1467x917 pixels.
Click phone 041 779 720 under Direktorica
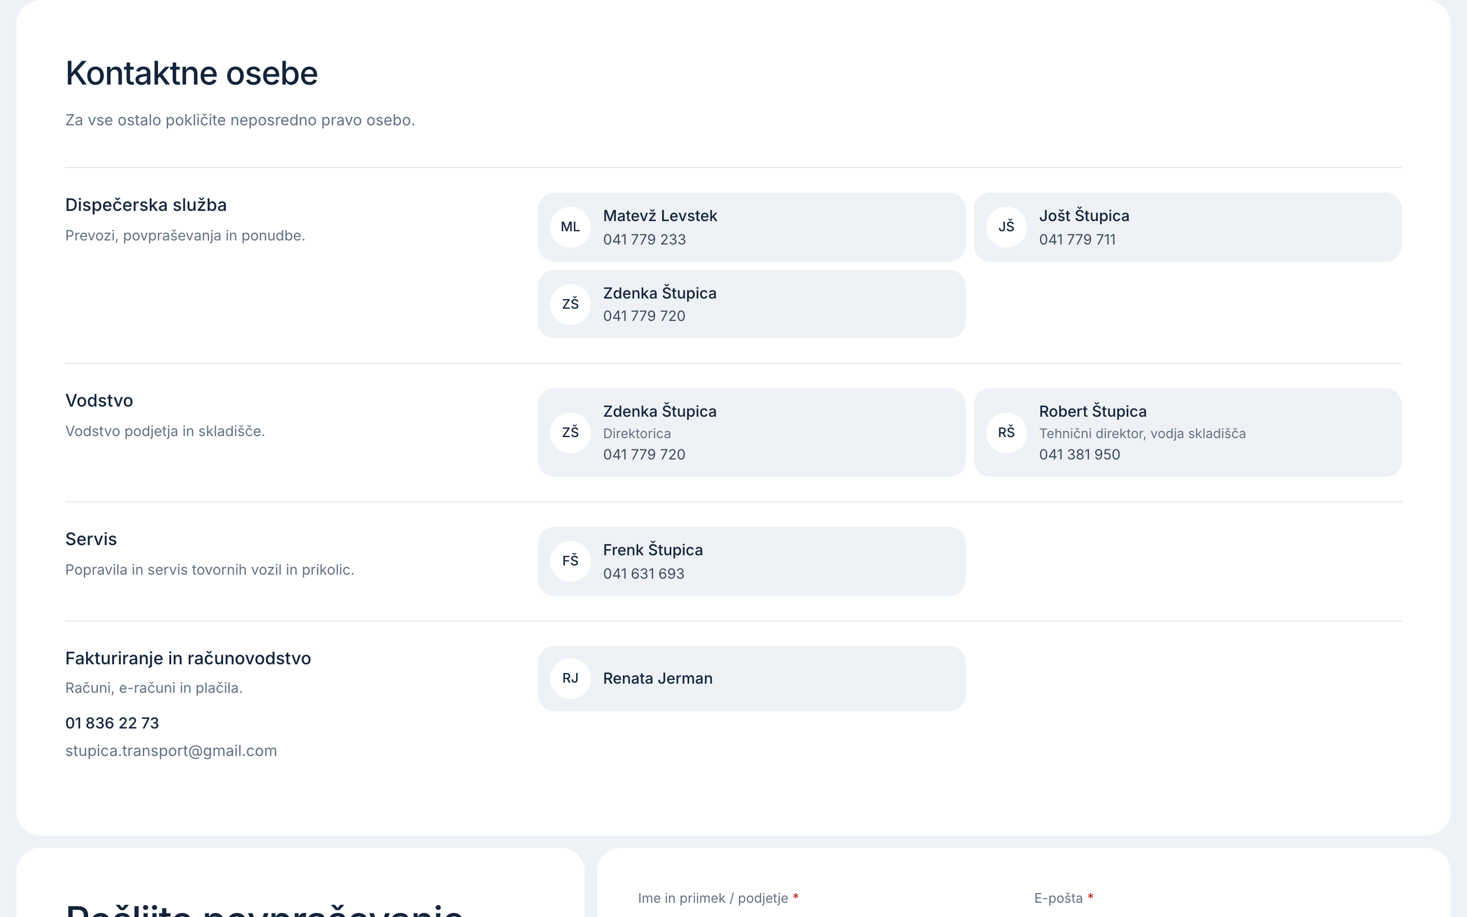click(x=644, y=454)
